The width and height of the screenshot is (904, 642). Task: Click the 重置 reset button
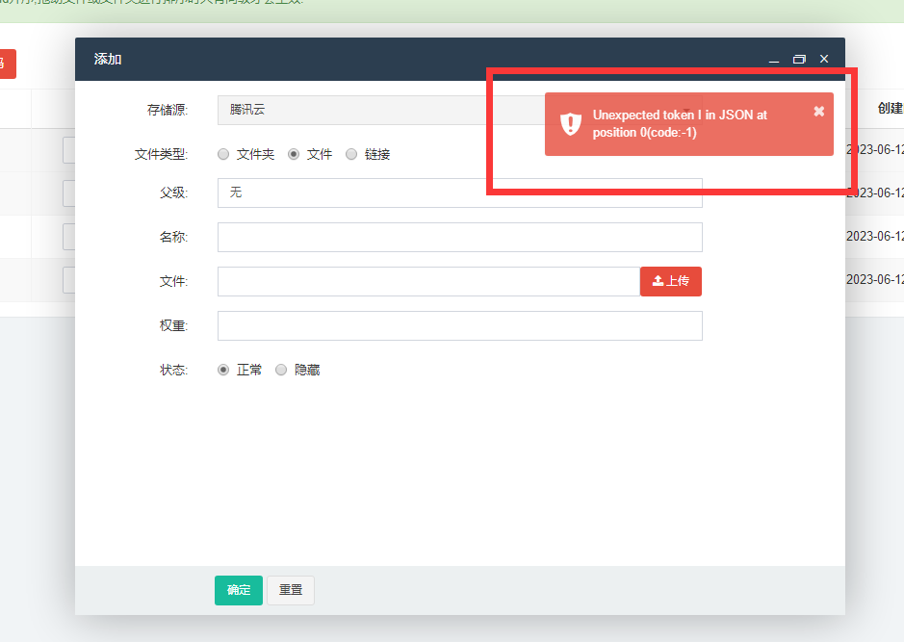click(291, 590)
